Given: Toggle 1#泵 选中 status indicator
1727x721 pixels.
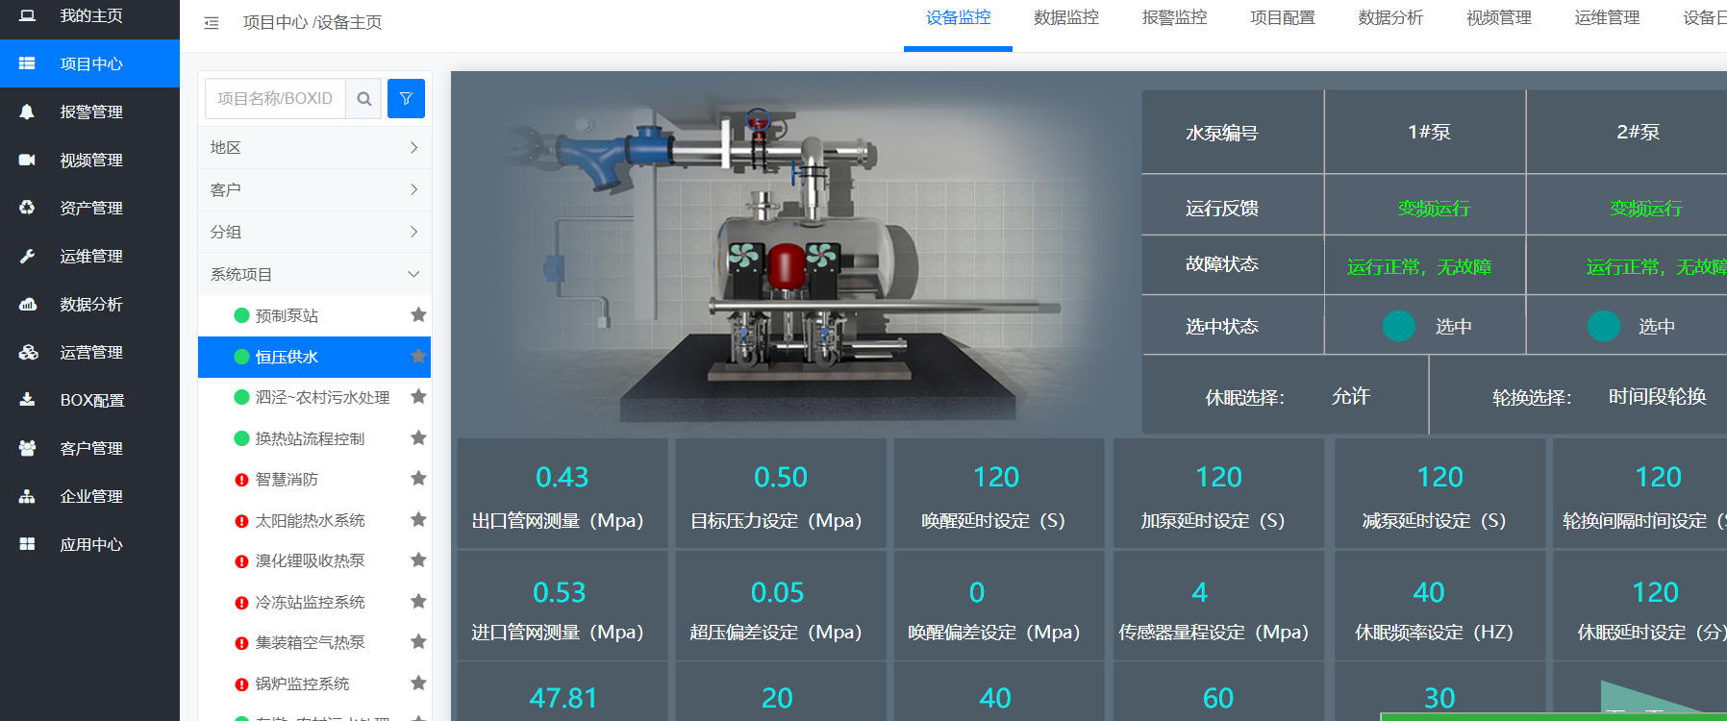Looking at the screenshot, I should point(1398,326).
